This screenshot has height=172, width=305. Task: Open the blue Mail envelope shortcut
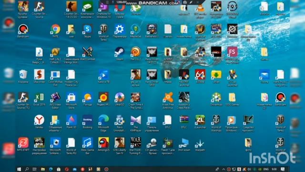pyautogui.click(x=264, y=75)
